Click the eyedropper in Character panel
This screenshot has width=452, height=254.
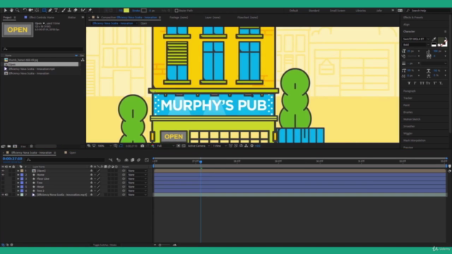pyautogui.click(x=434, y=40)
